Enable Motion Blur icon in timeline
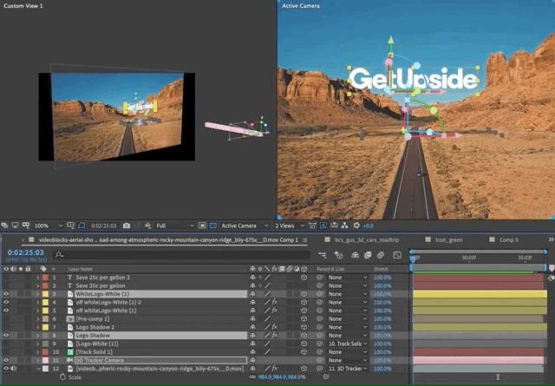 (381, 255)
